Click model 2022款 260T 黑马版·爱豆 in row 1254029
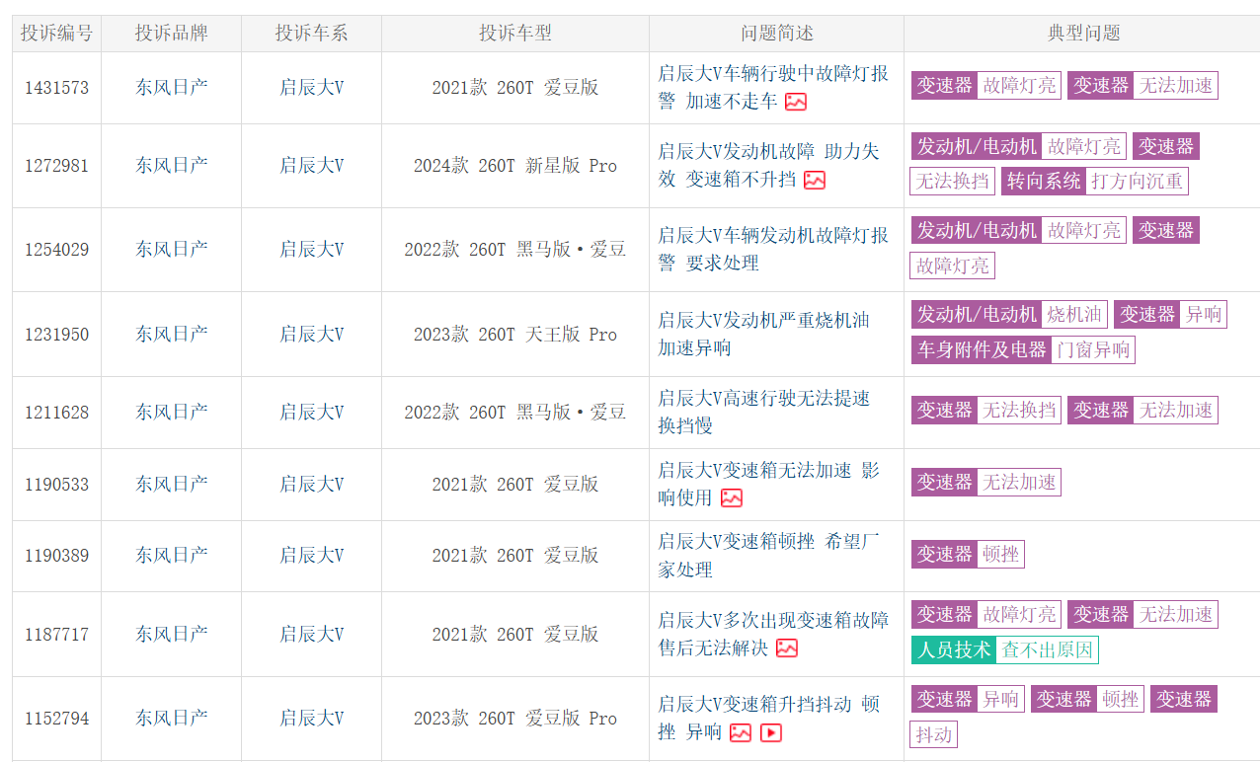Screen dimensions: 1260x762 [515, 250]
